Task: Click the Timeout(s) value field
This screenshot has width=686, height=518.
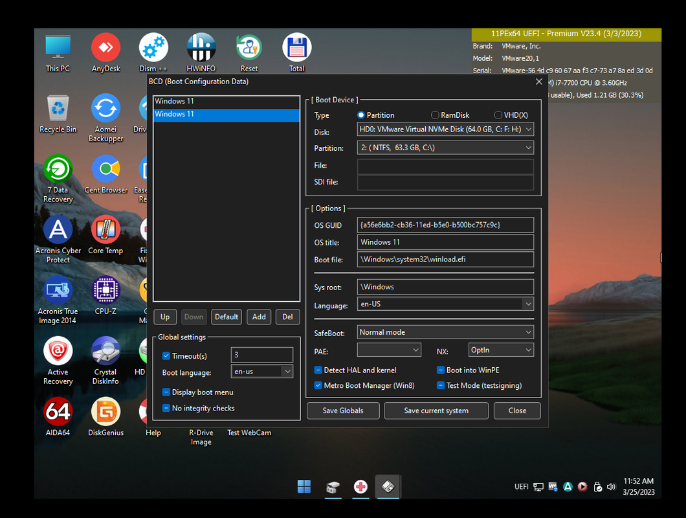Action: pos(261,355)
